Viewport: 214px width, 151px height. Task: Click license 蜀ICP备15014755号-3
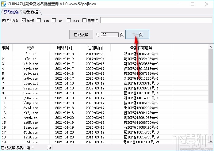coord(141,132)
